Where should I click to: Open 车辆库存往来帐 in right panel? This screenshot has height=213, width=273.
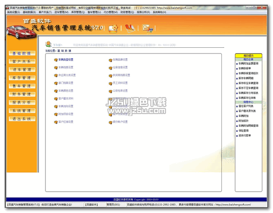247,98
